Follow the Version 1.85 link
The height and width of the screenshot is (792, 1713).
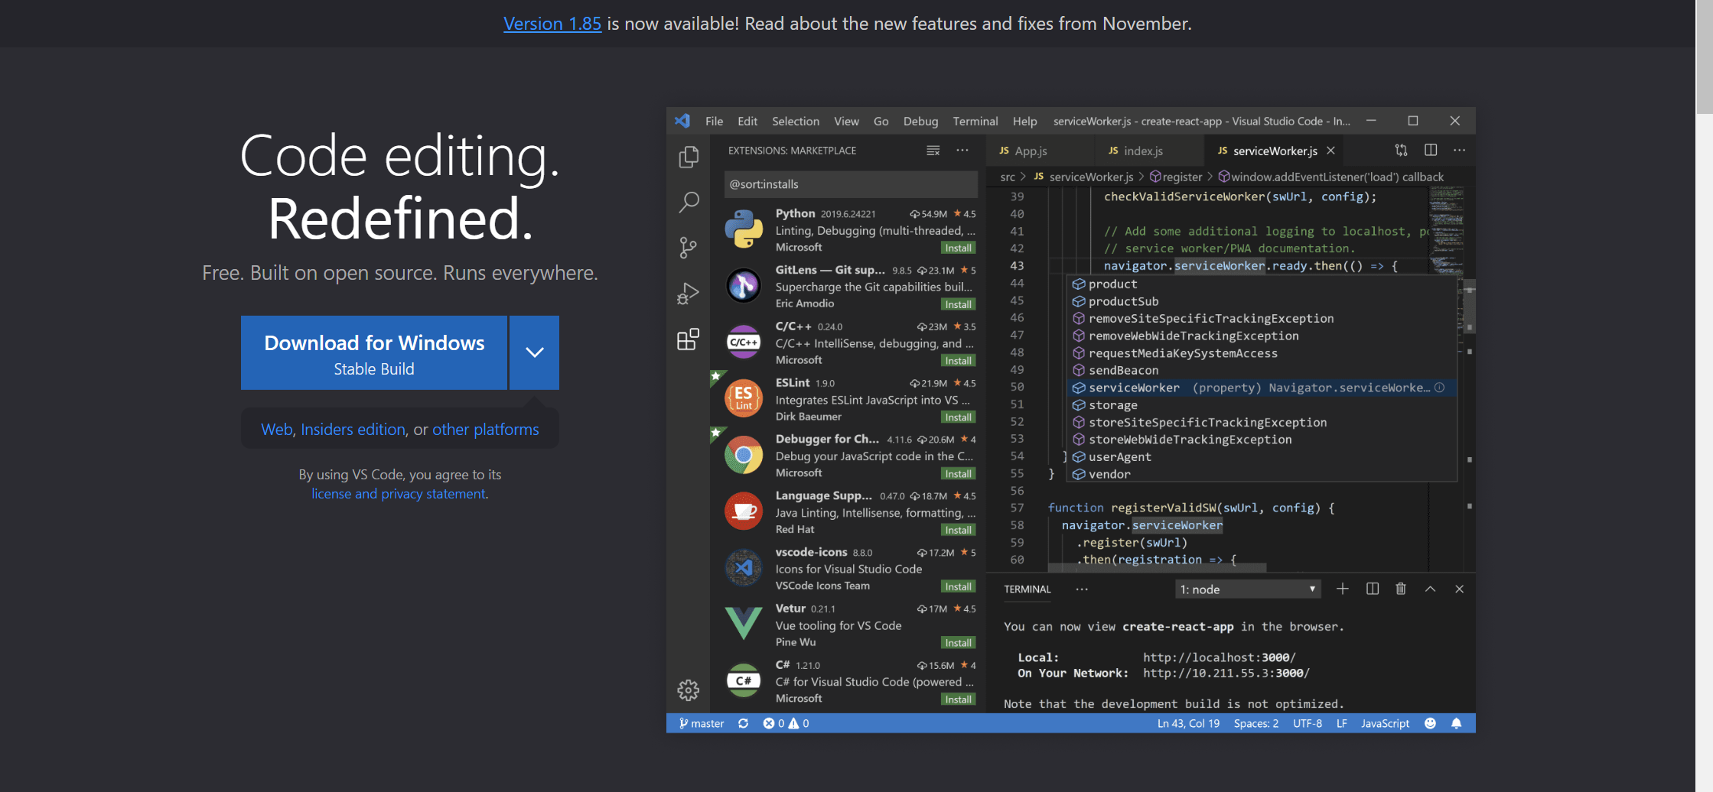tap(552, 24)
